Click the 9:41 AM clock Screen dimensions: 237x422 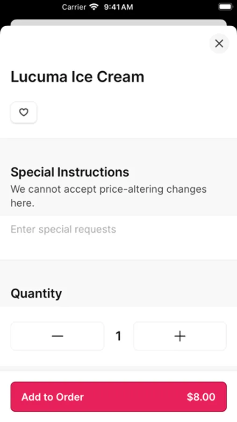click(x=118, y=7)
